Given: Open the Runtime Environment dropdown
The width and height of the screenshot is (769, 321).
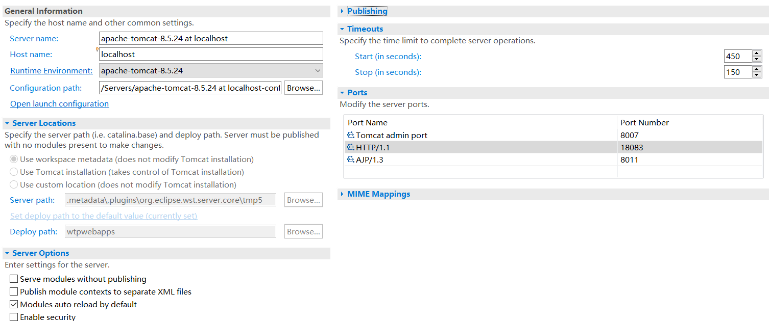Looking at the screenshot, I should click(x=318, y=70).
